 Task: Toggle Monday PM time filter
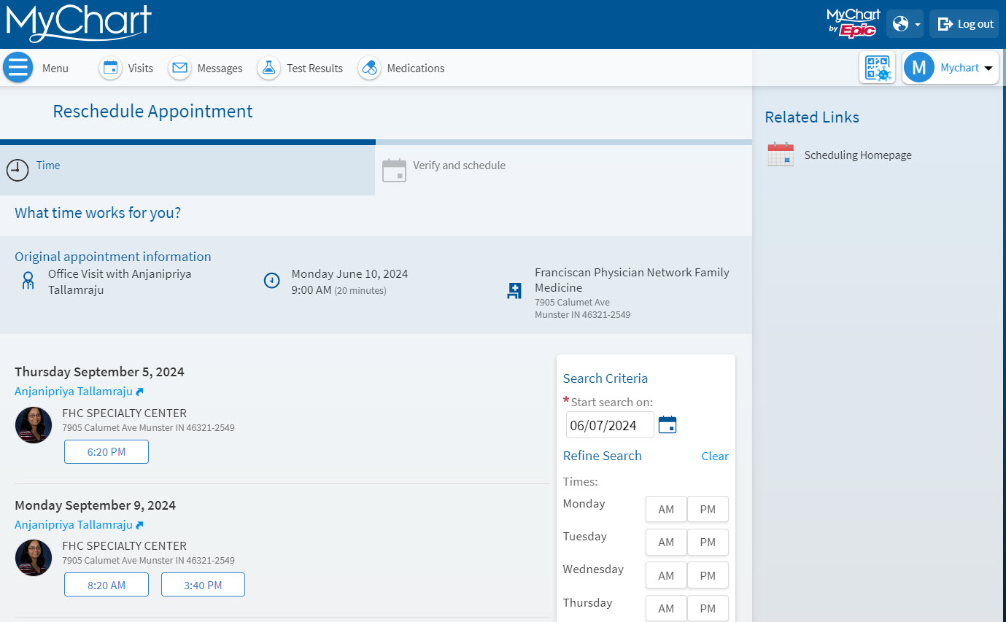[x=708, y=510]
